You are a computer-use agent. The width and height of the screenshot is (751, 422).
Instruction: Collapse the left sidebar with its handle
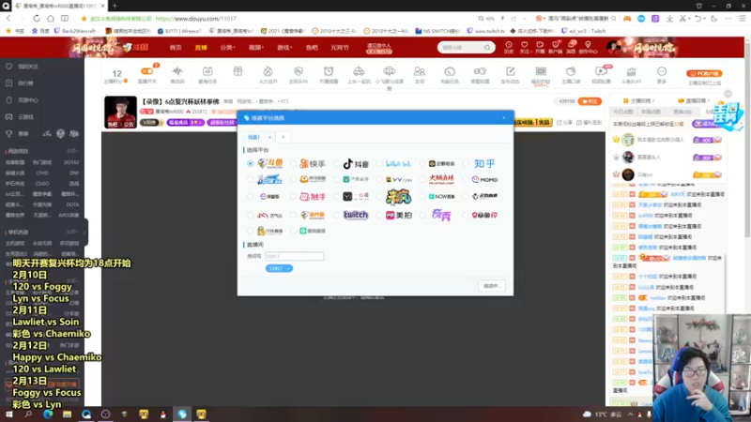[84, 233]
